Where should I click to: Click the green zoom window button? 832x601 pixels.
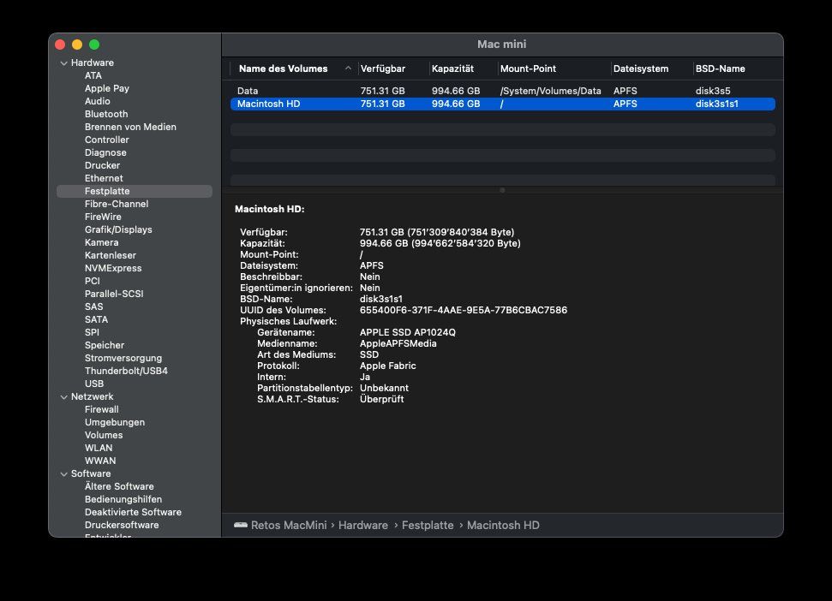click(x=94, y=45)
